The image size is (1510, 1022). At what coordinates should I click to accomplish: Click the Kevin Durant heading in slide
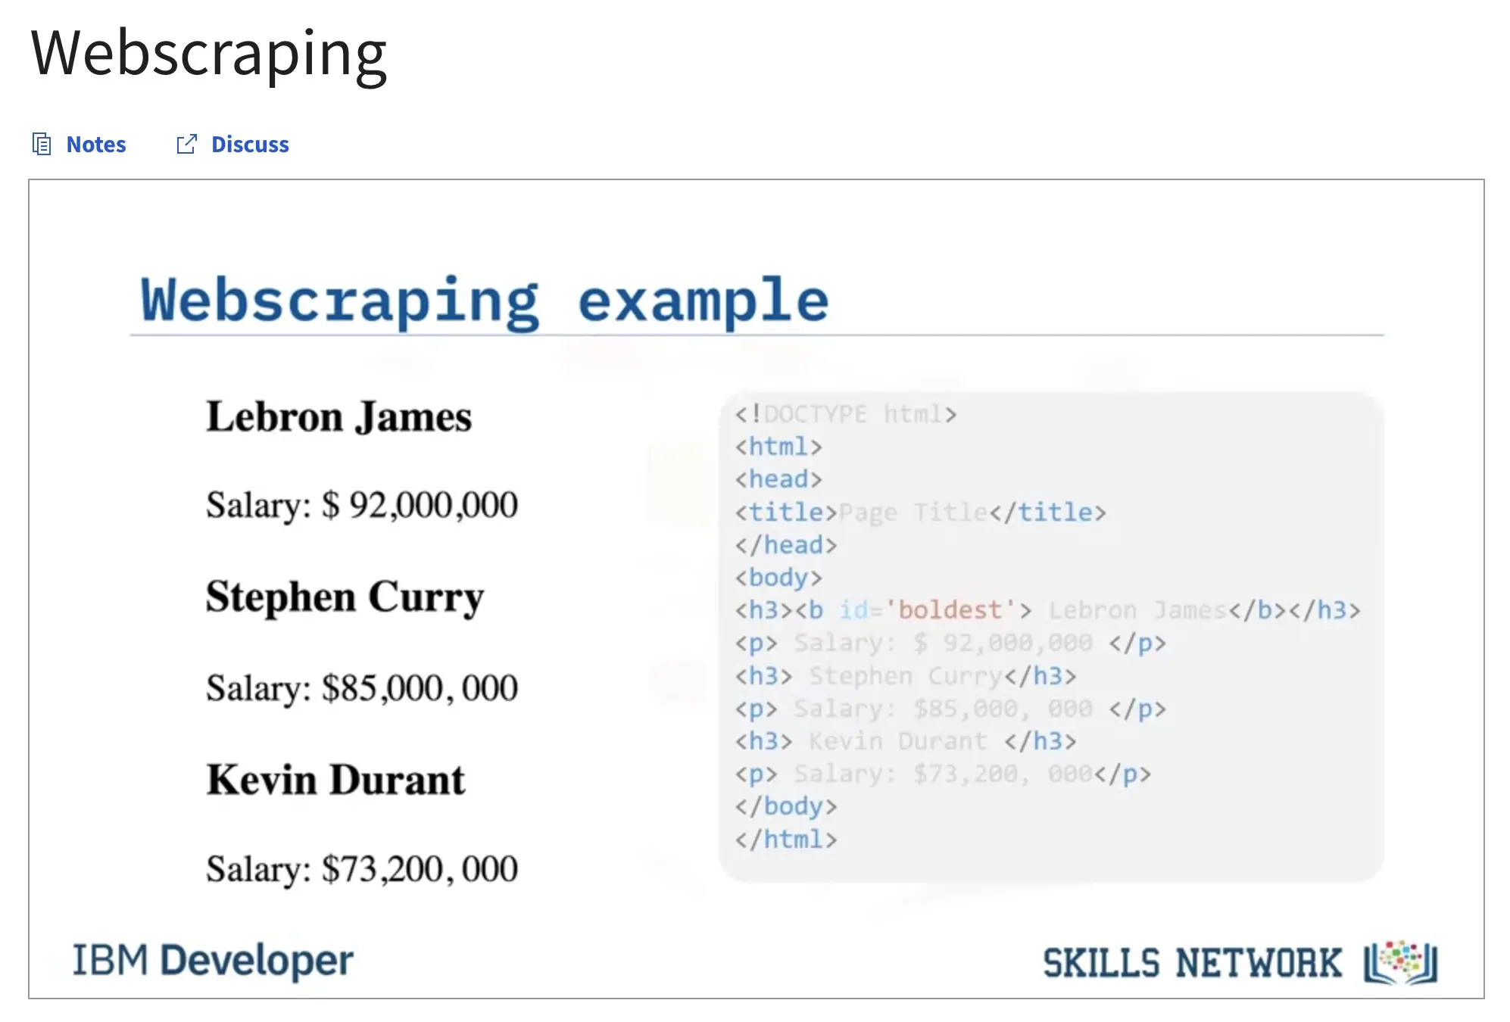click(x=335, y=781)
